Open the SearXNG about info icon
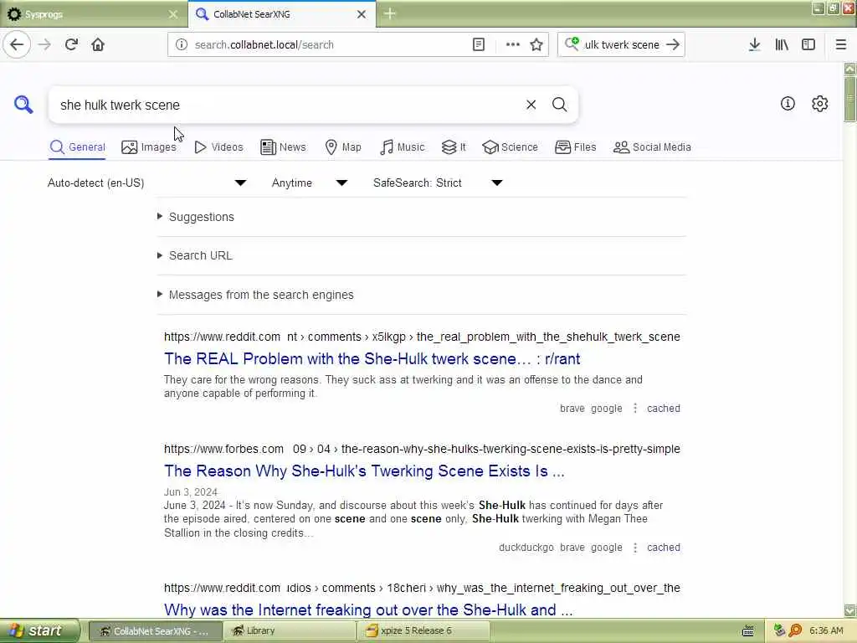This screenshot has height=643, width=857. pos(788,103)
